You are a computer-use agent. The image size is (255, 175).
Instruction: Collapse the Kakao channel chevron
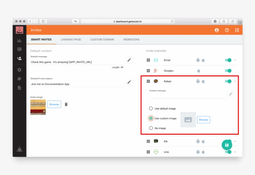click(235, 81)
